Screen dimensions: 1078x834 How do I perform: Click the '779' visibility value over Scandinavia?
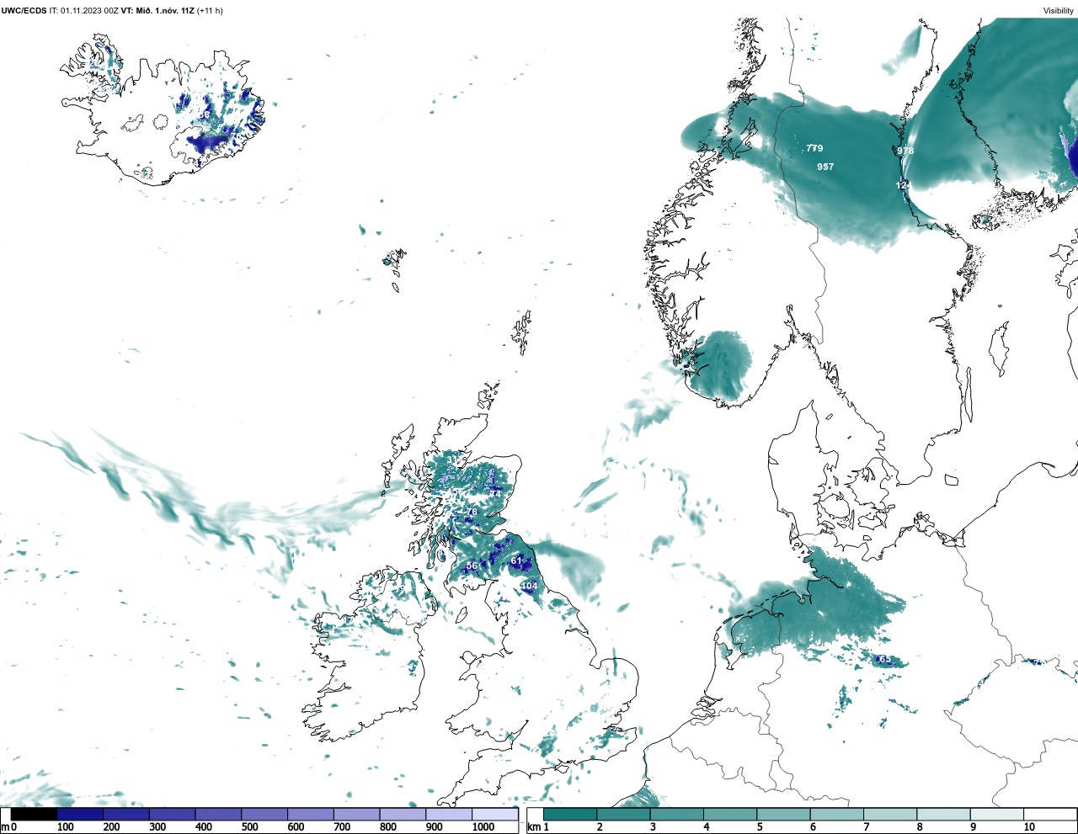pos(814,148)
